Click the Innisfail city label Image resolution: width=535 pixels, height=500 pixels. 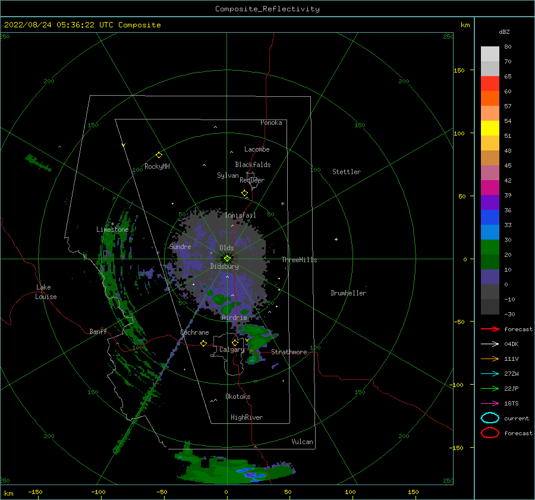click(x=240, y=215)
